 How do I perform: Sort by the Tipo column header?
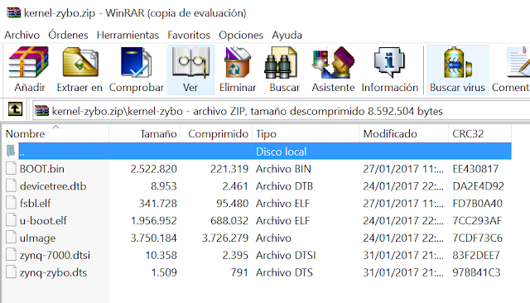pyautogui.click(x=306, y=134)
